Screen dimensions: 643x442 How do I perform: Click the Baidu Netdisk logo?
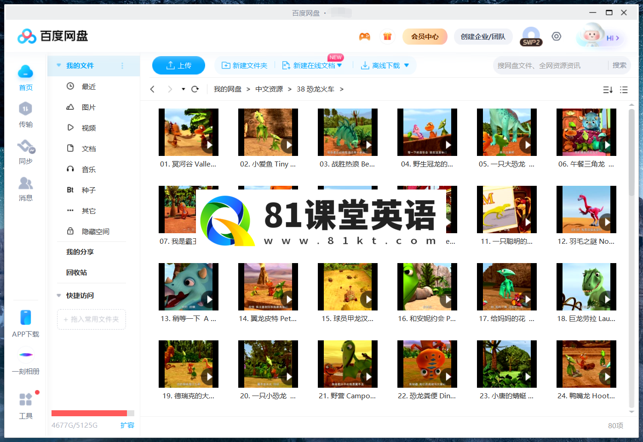[52, 36]
